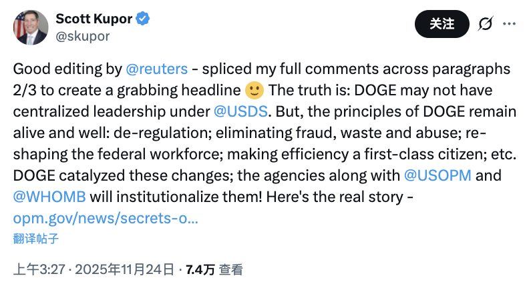Open the opm.gov/news/secrets-o… link

point(106,217)
